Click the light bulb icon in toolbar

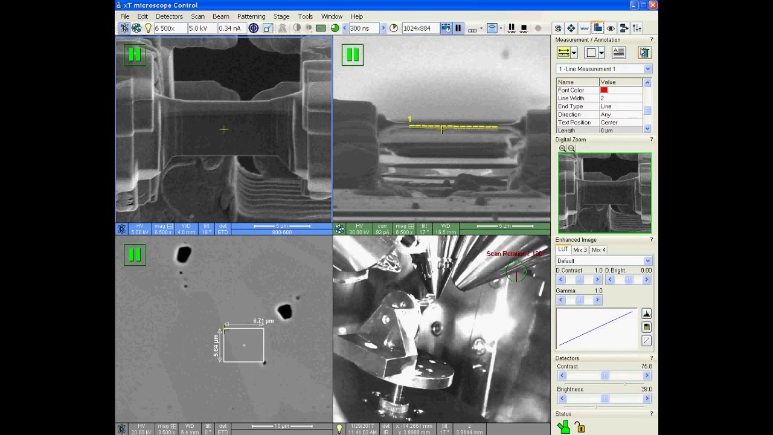point(148,28)
